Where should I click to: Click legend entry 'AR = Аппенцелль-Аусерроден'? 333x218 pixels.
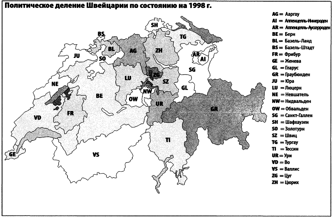coord(301,28)
